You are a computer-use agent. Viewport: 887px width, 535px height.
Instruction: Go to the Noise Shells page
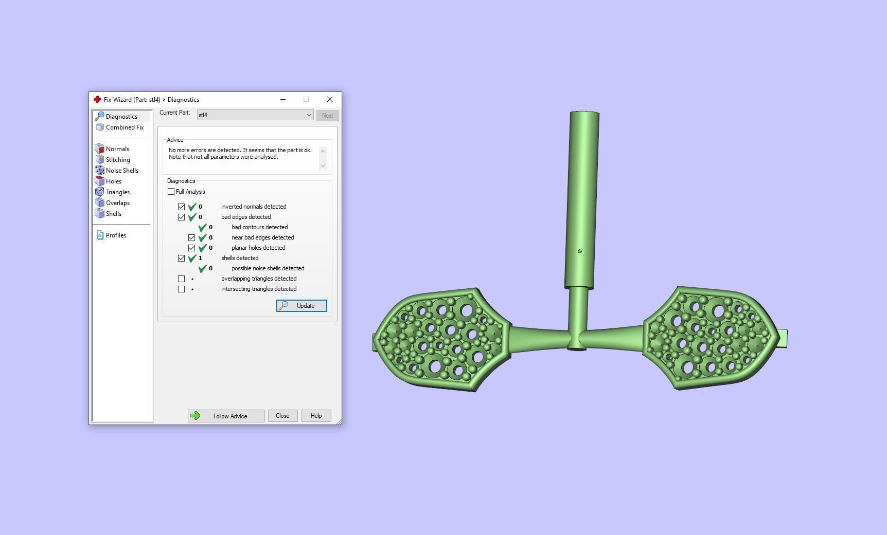(122, 171)
